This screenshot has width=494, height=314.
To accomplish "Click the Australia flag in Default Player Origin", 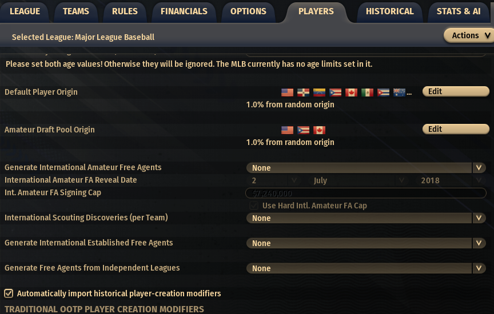I will 399,92.
